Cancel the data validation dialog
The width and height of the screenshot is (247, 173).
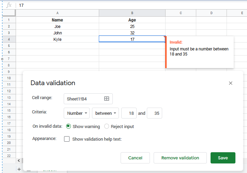coord(135,158)
